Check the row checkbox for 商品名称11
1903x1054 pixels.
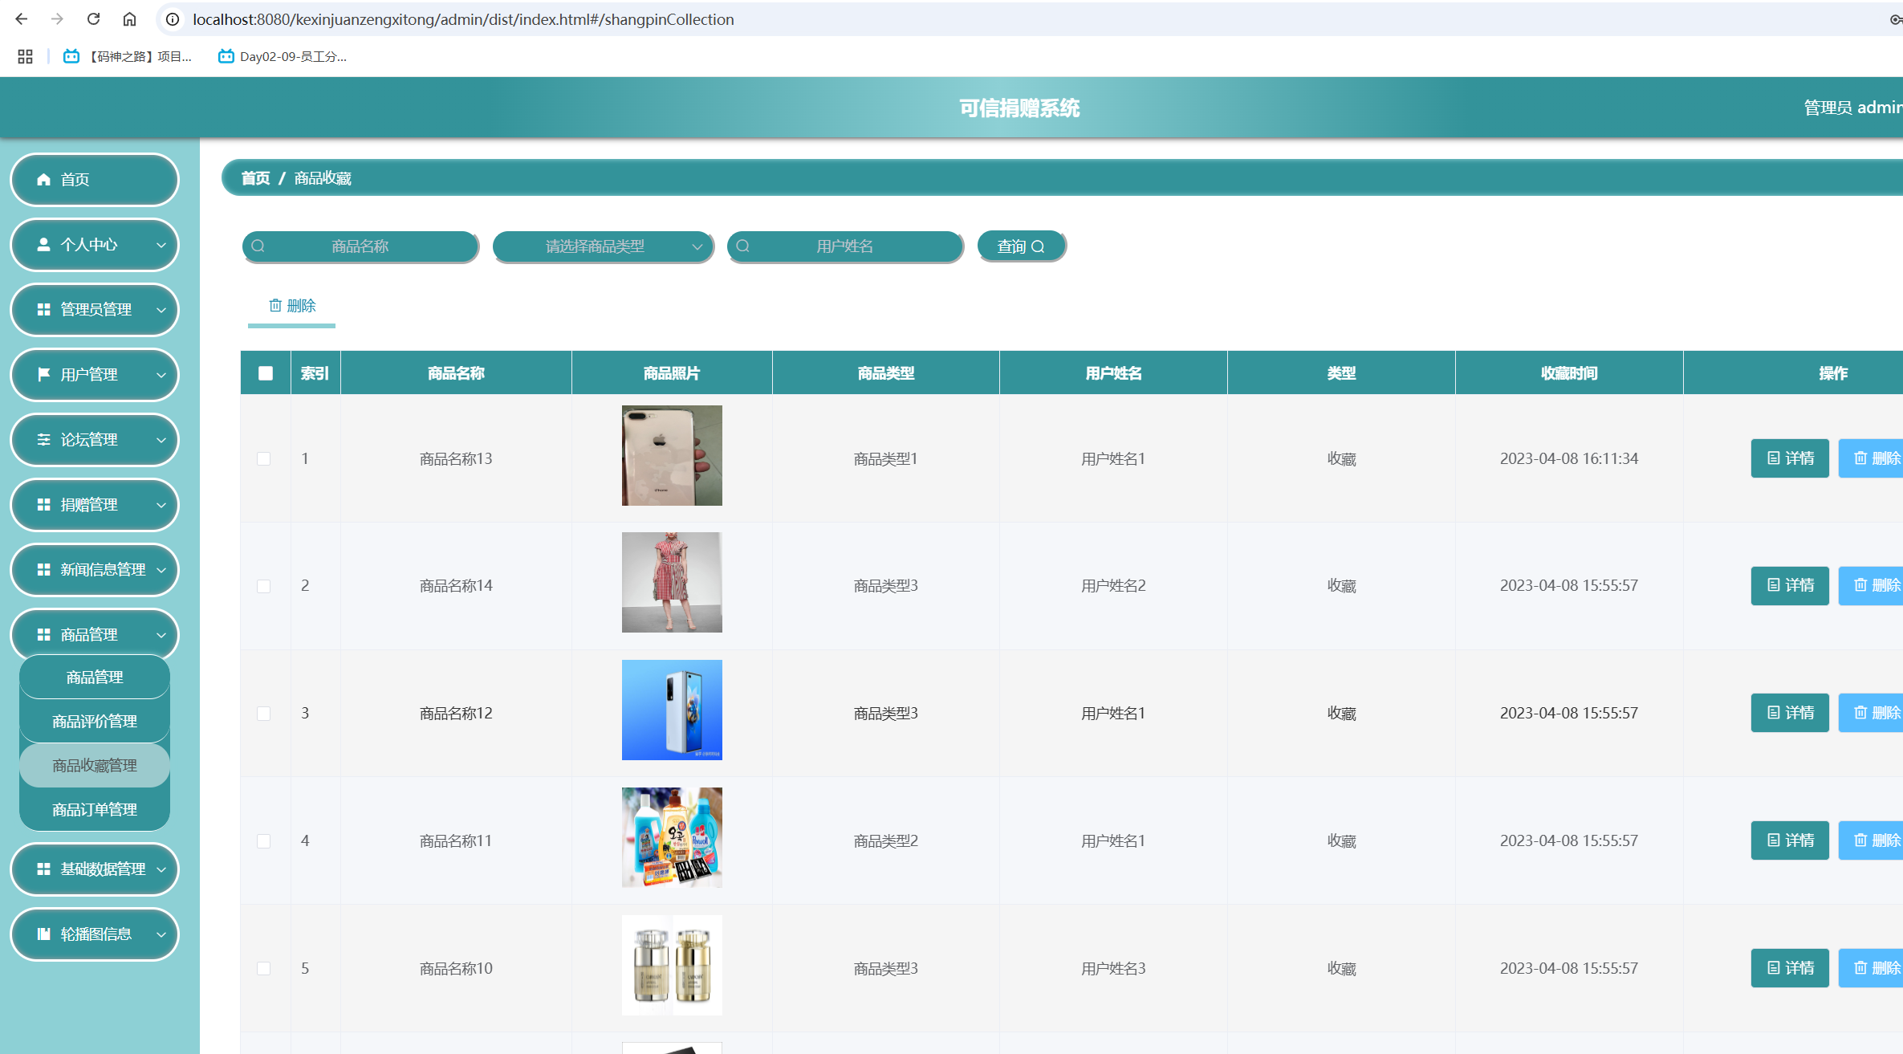coord(264,841)
